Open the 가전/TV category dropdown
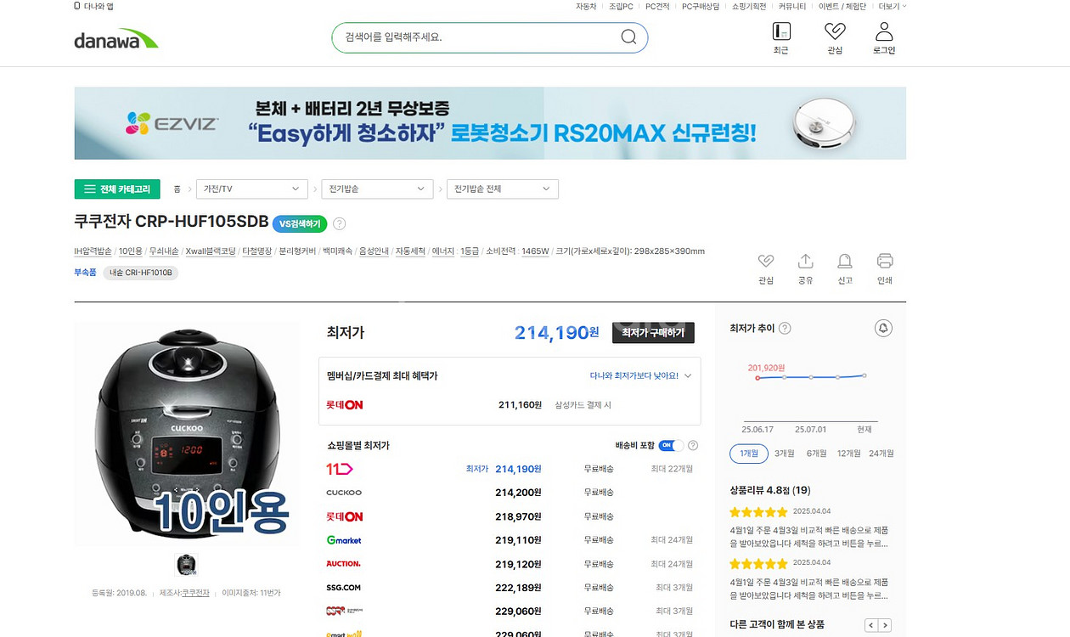The image size is (1070, 637). pos(251,189)
